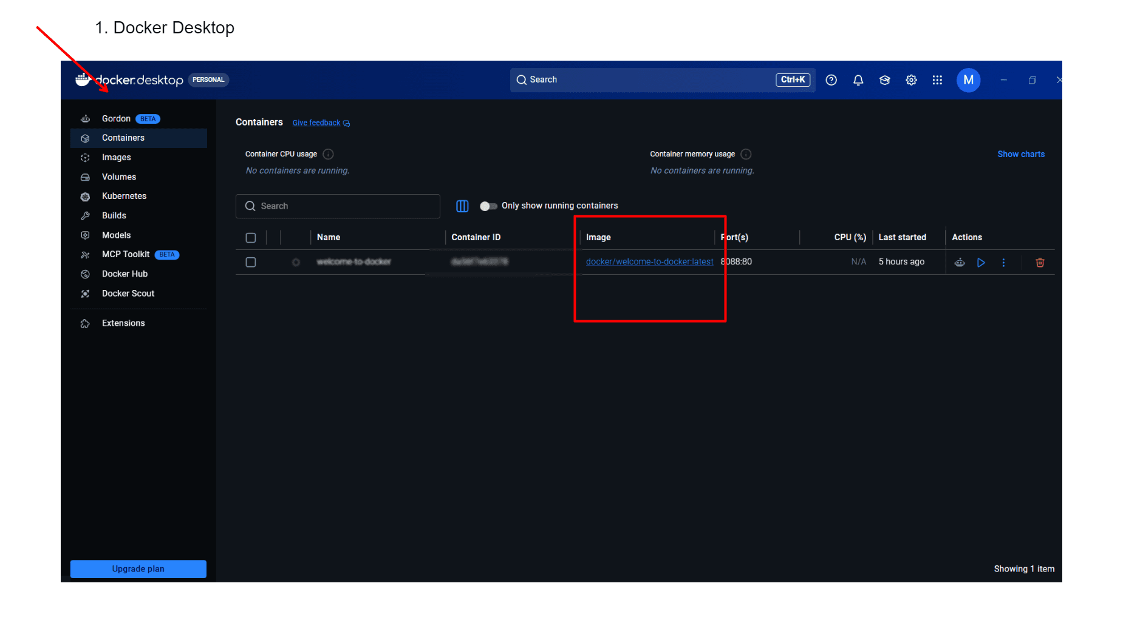Click the info icon beside Container memory usage
Screen dimensions: 1123x643
click(x=746, y=154)
